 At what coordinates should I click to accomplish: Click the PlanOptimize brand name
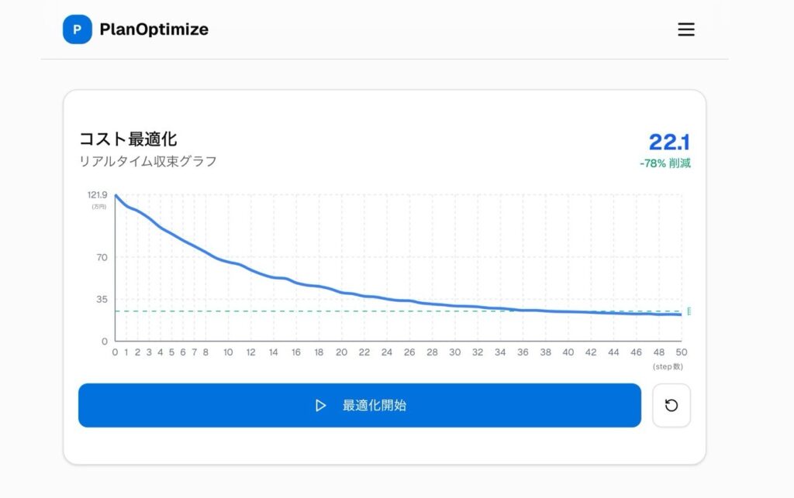click(x=154, y=29)
